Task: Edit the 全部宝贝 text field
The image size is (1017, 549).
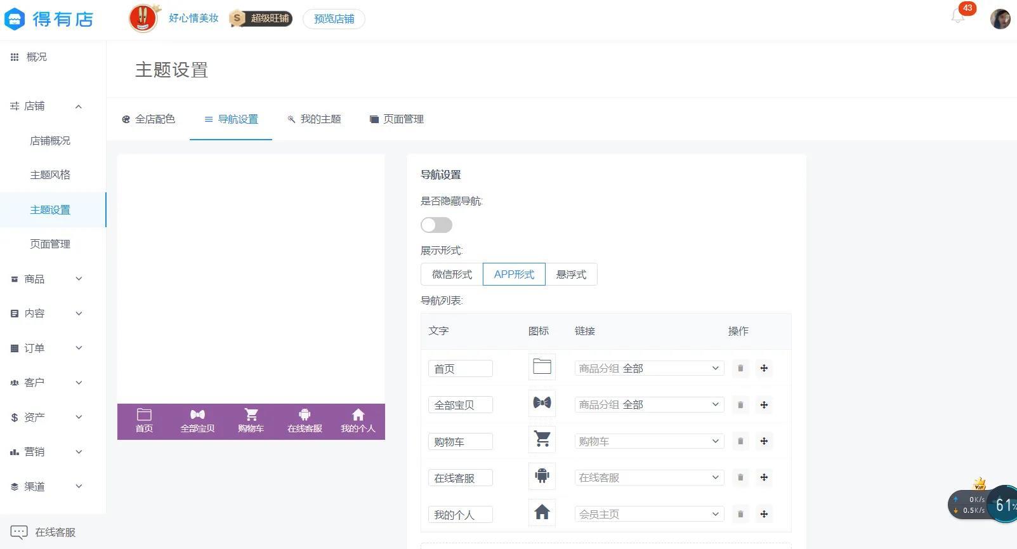Action: [461, 405]
